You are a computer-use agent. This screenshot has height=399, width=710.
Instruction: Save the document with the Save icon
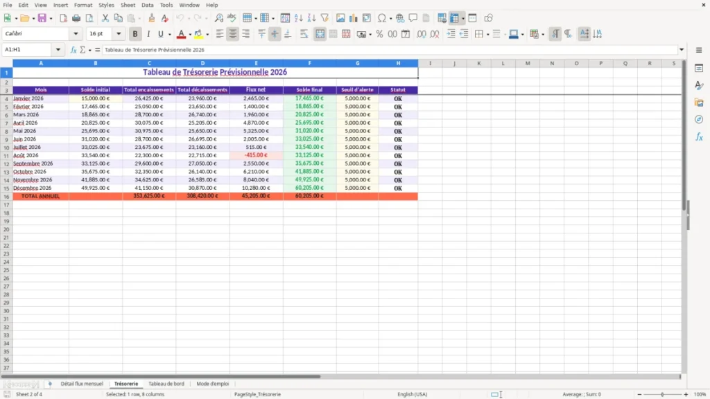(42, 18)
